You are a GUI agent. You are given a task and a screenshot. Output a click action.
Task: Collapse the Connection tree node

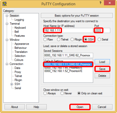coord(7,64)
